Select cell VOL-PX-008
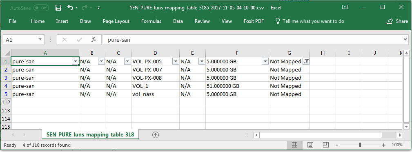This screenshot has height=152, width=412. coord(155,78)
